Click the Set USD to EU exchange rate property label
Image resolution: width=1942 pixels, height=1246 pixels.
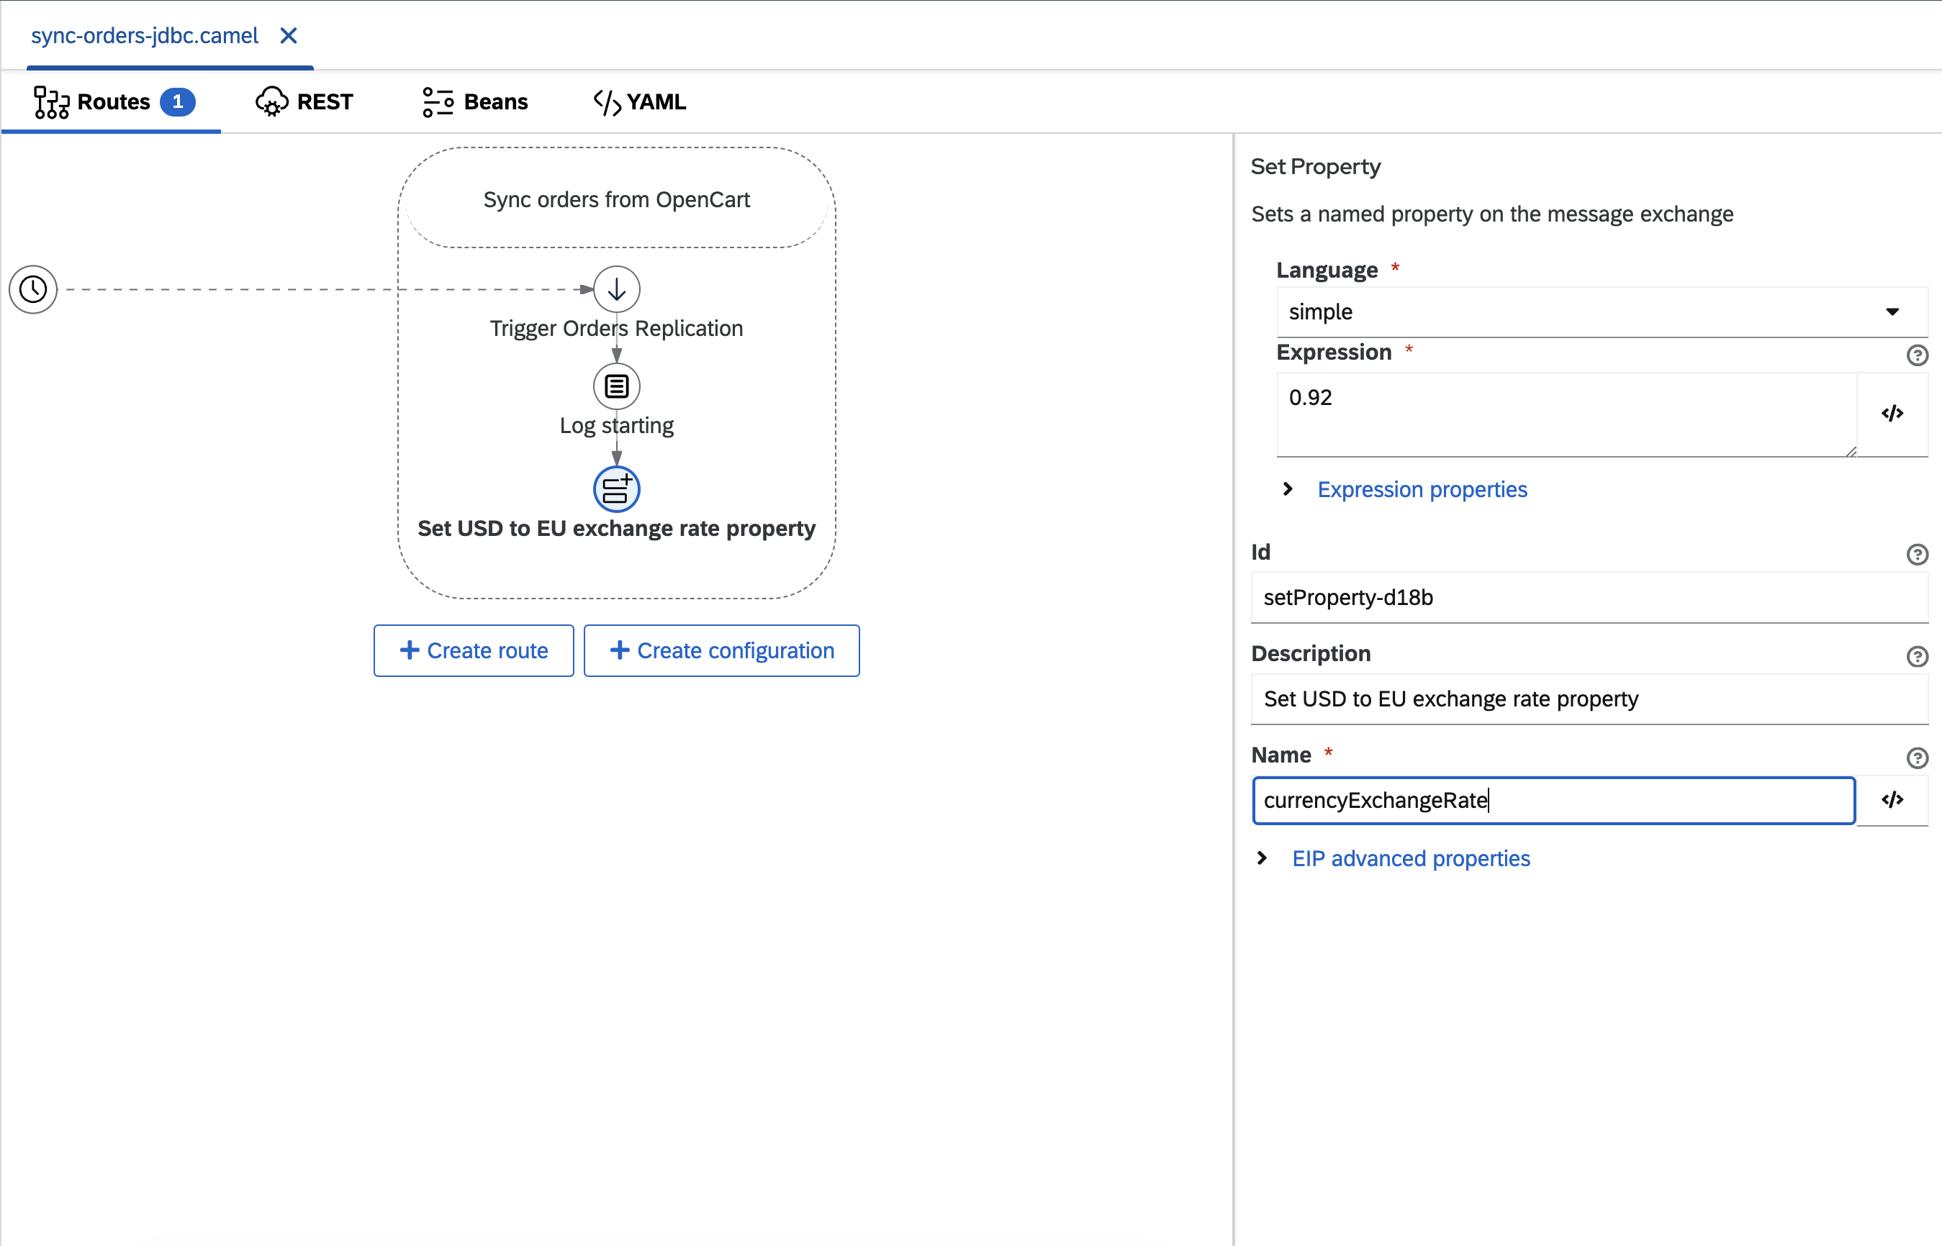click(617, 528)
